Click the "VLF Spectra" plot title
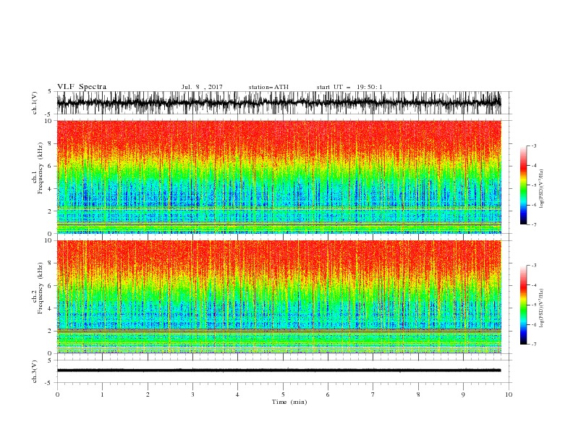Screen dimensions: 573x443 [x=82, y=87]
